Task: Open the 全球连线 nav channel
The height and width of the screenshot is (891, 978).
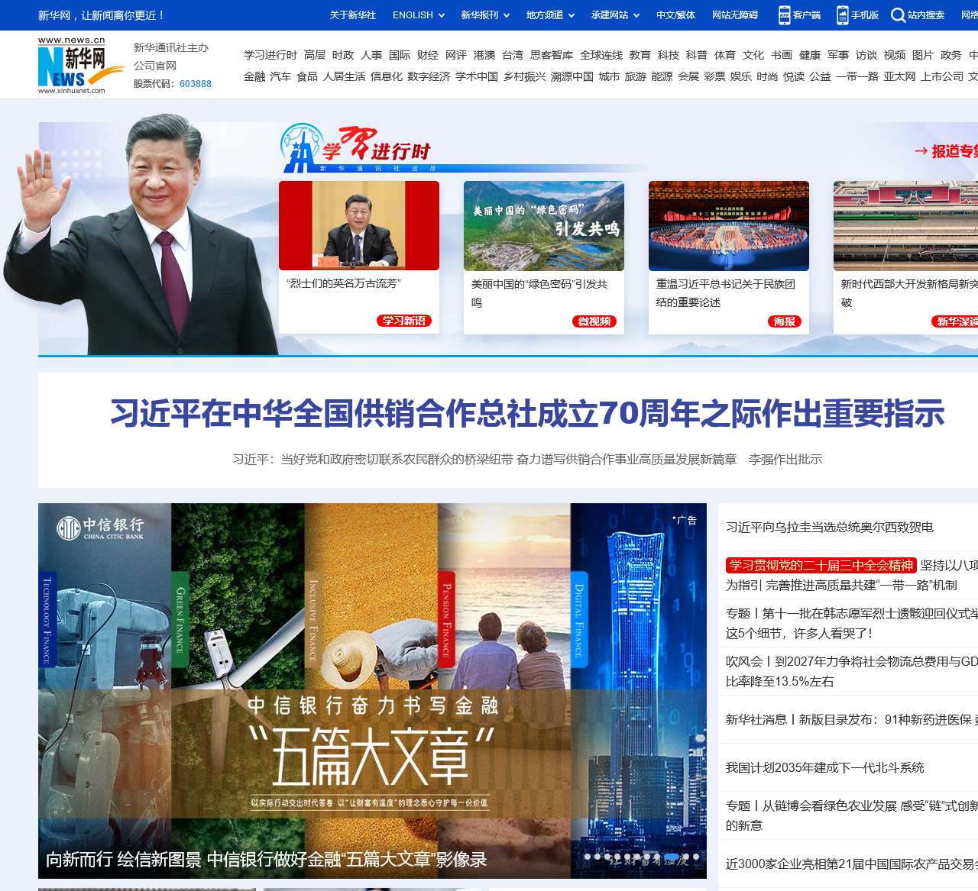Action: [x=601, y=55]
